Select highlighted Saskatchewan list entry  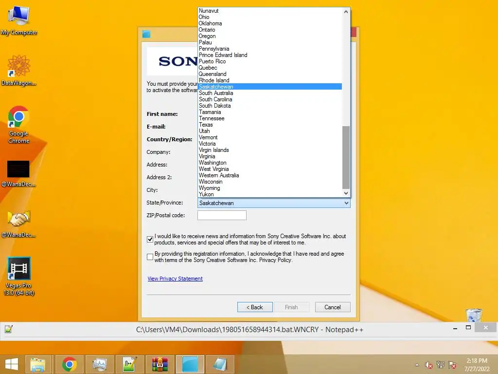(x=269, y=87)
